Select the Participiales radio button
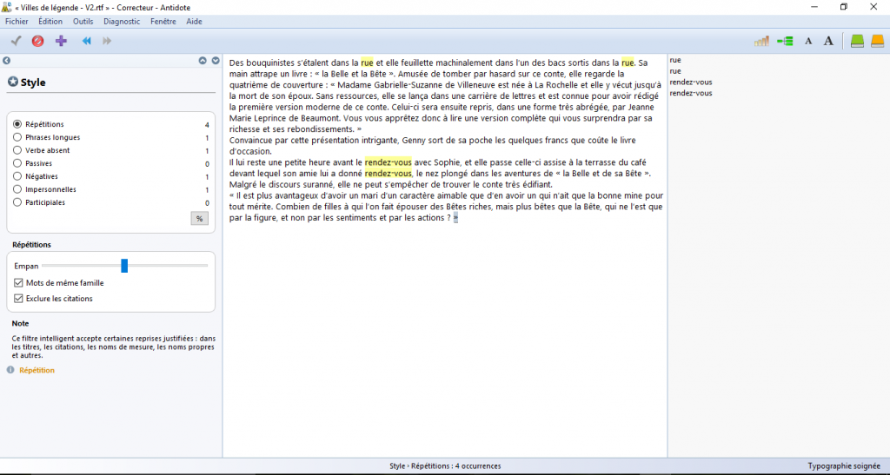This screenshot has width=890, height=475. point(17,202)
